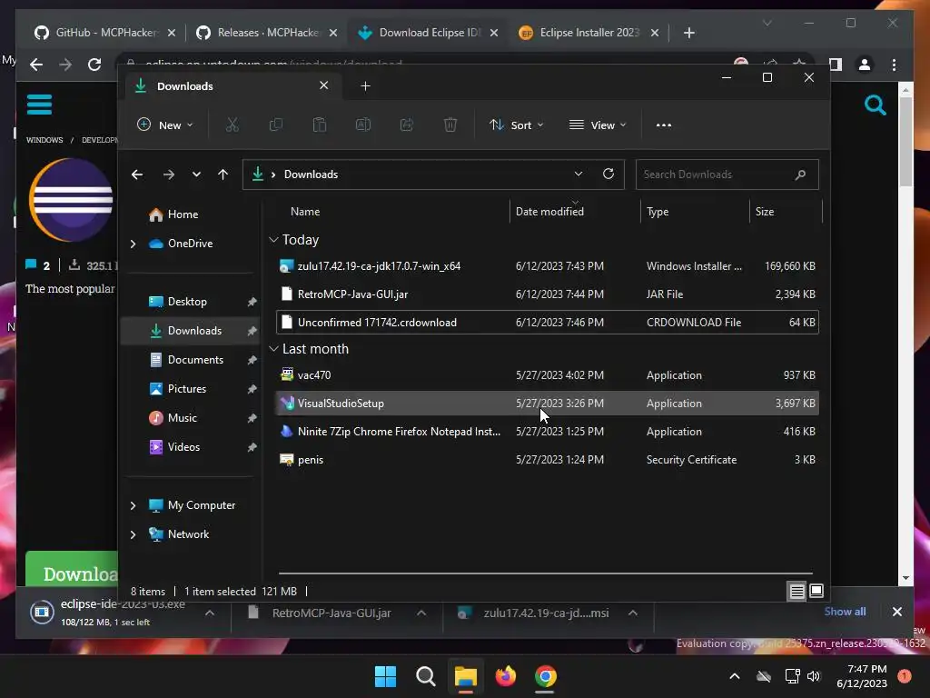The image size is (930, 698).
Task: Open the New dropdown in Explorer
Action: tap(165, 125)
